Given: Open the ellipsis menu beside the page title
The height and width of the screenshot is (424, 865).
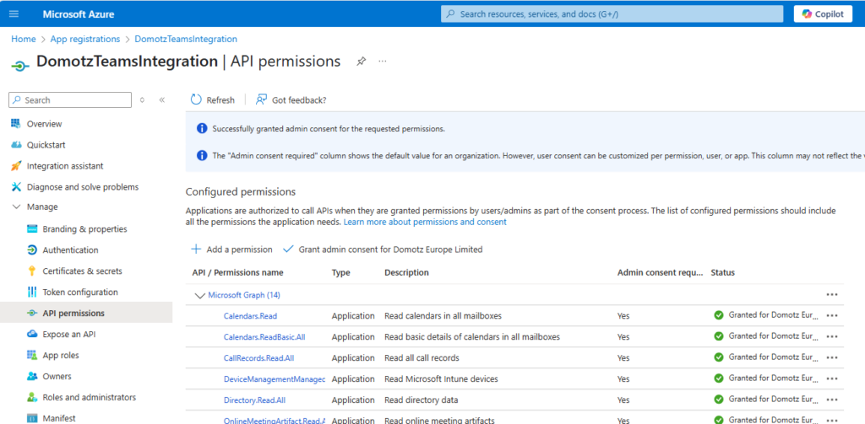Looking at the screenshot, I should click(x=383, y=62).
